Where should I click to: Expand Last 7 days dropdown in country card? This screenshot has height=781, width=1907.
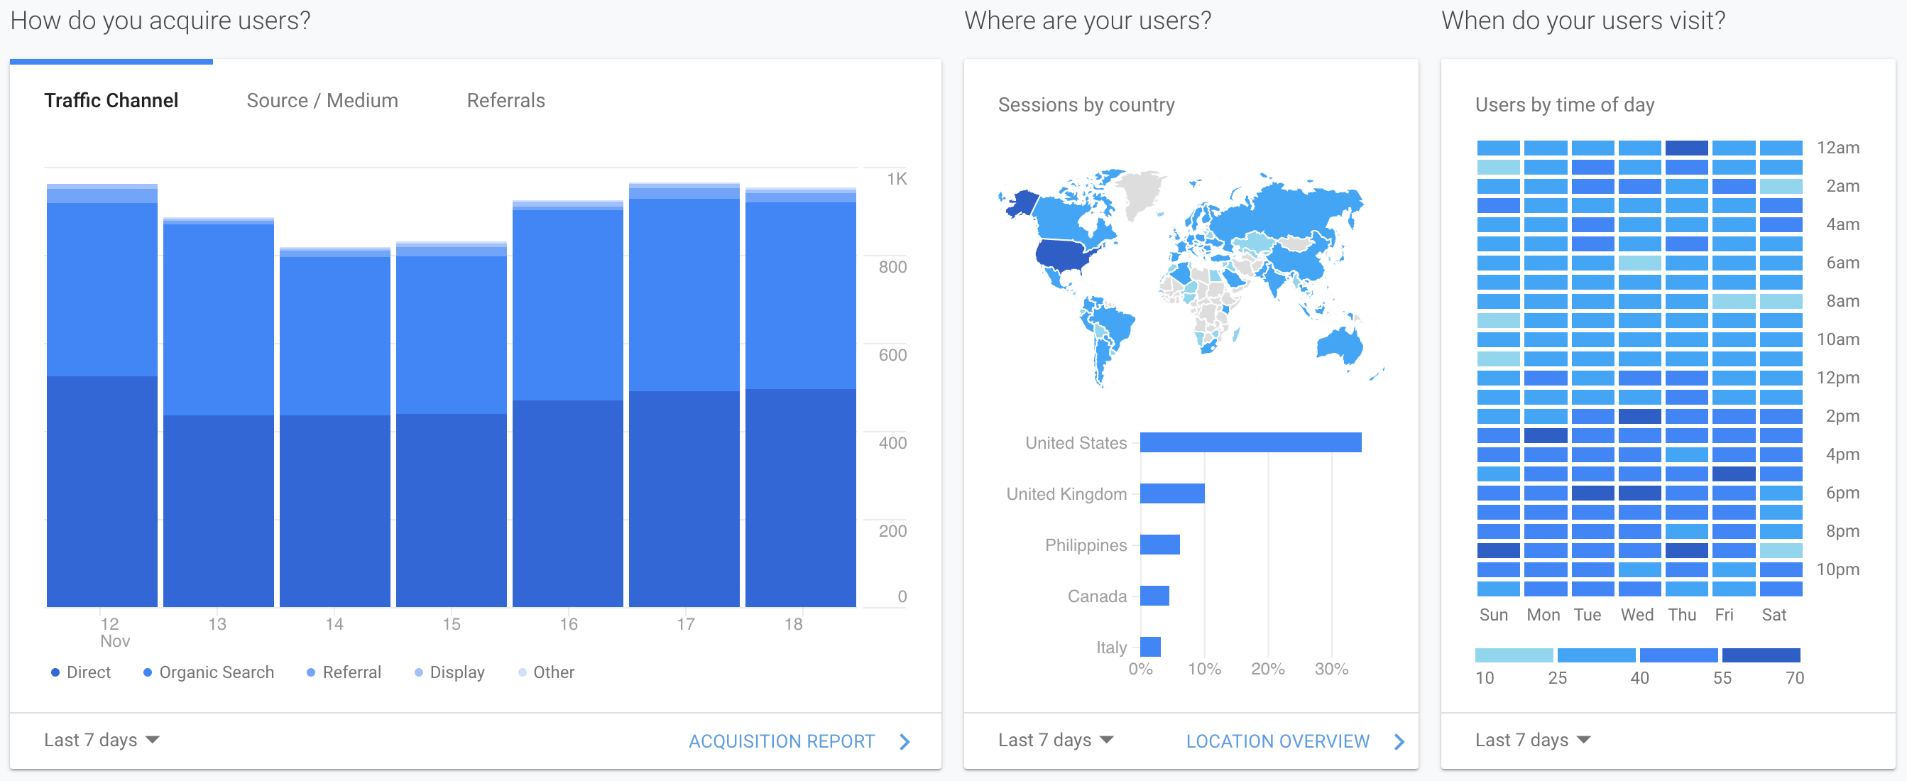1056,741
